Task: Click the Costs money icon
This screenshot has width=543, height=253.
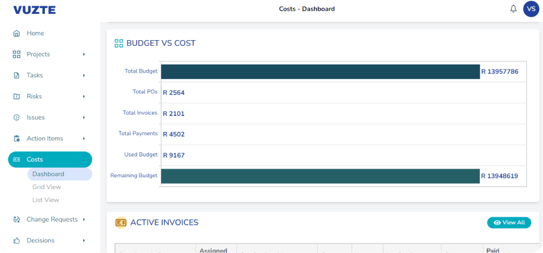Action: point(16,160)
